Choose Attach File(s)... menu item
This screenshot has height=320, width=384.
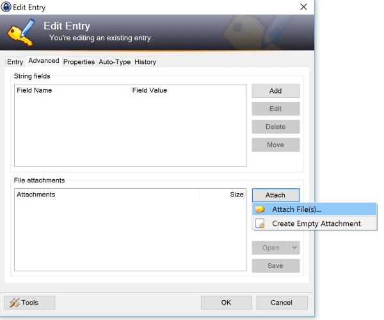click(314, 209)
